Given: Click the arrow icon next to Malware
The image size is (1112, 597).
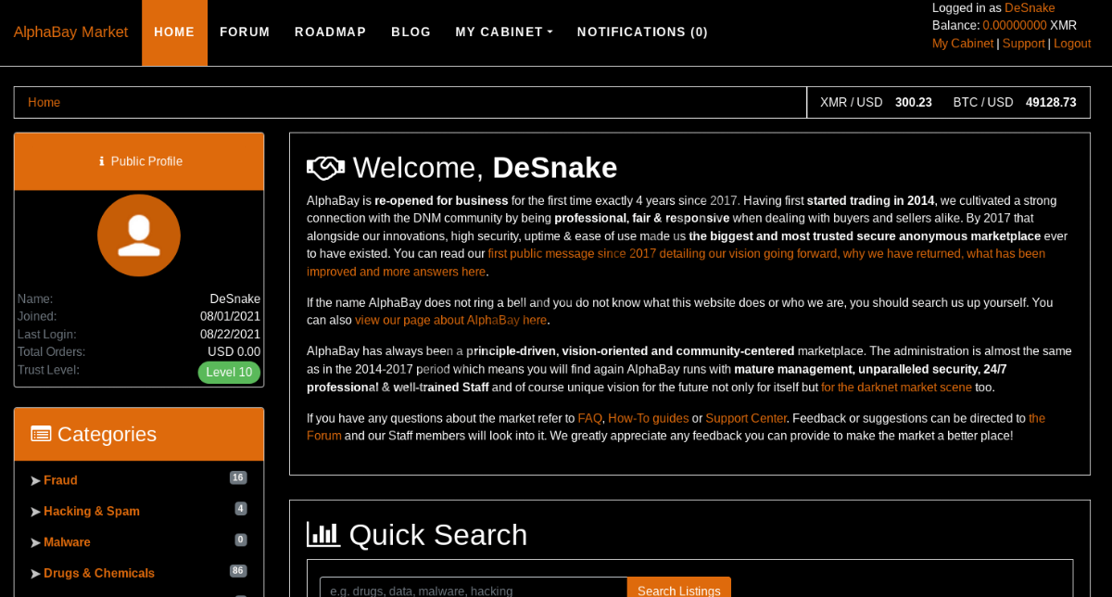Looking at the screenshot, I should pyautogui.click(x=35, y=541).
